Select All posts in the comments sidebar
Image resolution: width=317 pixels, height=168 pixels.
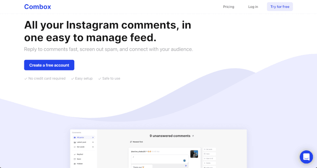coord(81,137)
